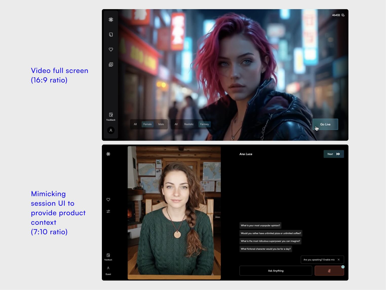Toggle the muted microphone button
This screenshot has width=386, height=290.
(329, 271)
